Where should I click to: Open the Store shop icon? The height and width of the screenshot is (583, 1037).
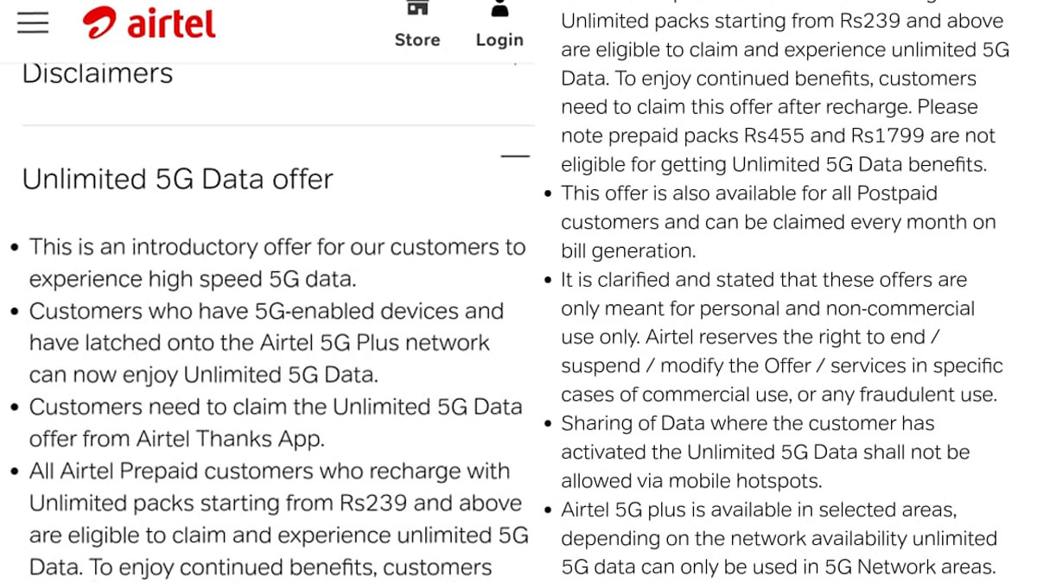417,9
